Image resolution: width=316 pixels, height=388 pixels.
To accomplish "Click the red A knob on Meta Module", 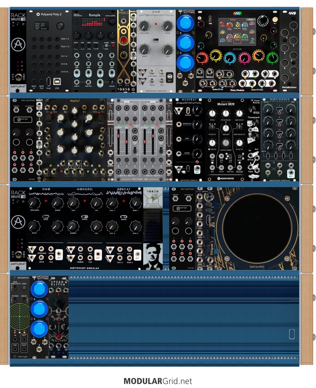I will (202, 58).
